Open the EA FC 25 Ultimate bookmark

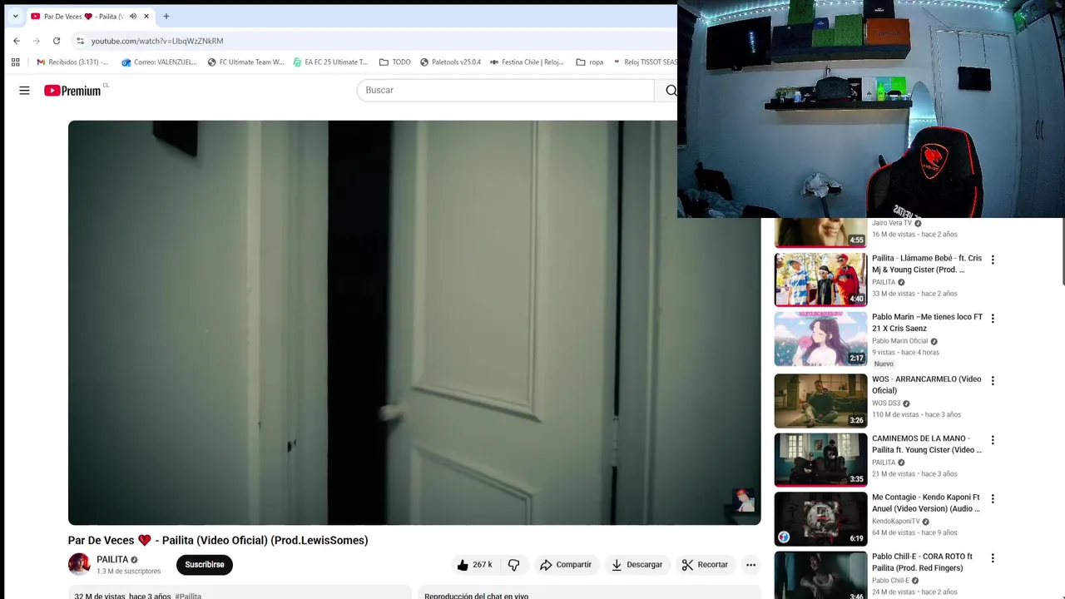[x=330, y=62]
